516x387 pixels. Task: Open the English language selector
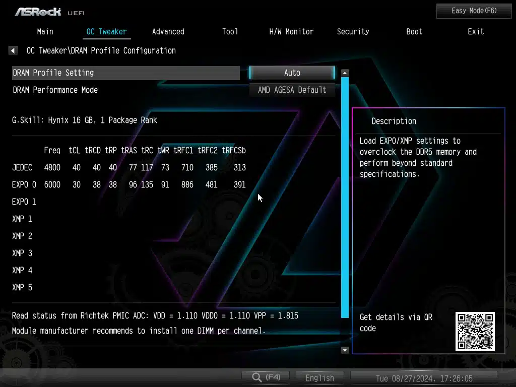click(319, 377)
